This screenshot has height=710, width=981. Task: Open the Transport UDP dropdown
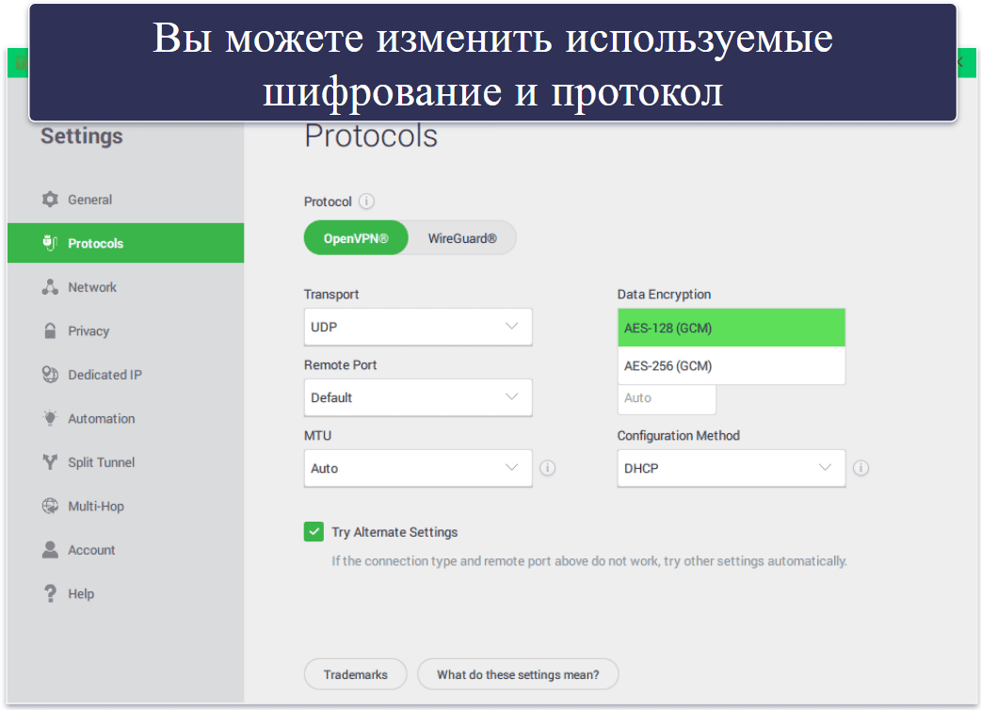coord(418,327)
